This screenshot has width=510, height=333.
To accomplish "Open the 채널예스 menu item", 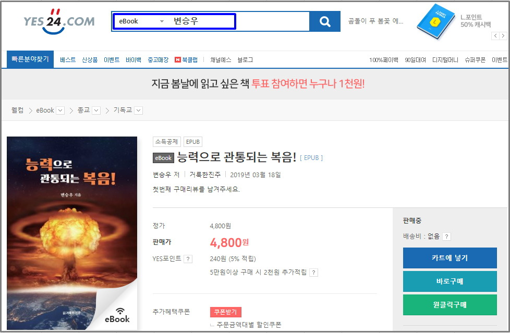I will tap(221, 60).
